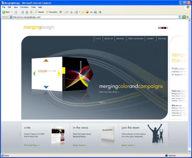Viewport: 192px width, 158px height.
Task: Go to the 'about us' page tab
Action: [108, 39]
